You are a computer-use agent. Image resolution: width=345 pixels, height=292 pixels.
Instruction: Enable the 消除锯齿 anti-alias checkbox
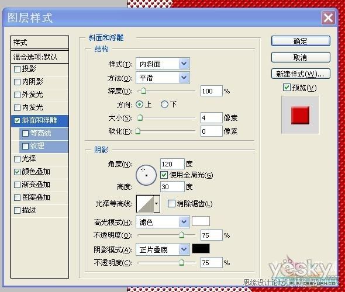171,203
